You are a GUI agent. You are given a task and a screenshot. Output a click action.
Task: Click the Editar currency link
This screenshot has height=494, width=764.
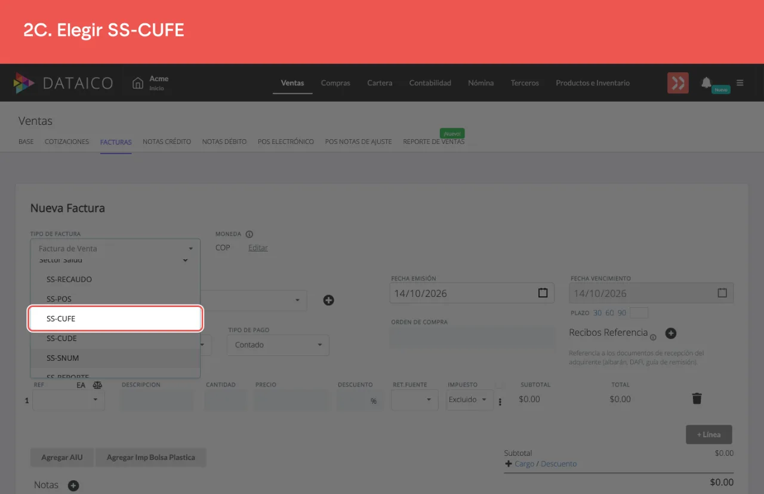(258, 248)
